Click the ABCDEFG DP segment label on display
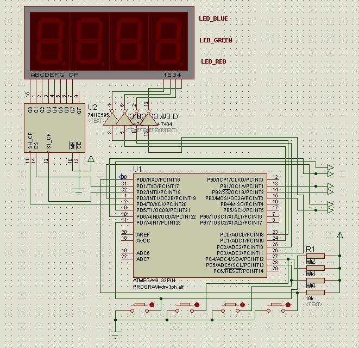Image resolution: width=359 pixels, height=348 pixels. (54, 74)
